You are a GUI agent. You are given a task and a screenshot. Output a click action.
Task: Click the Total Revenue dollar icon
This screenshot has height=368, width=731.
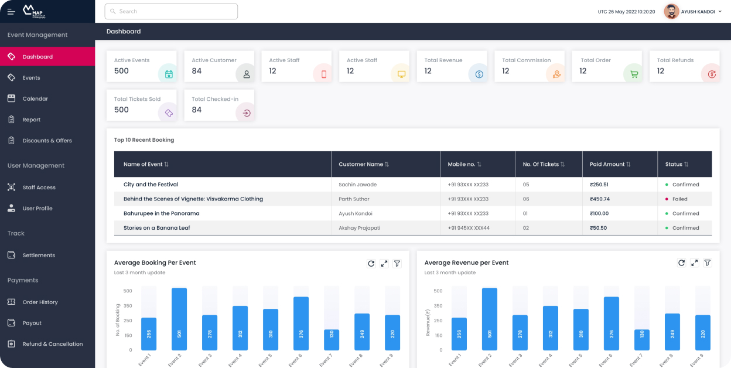pos(479,74)
